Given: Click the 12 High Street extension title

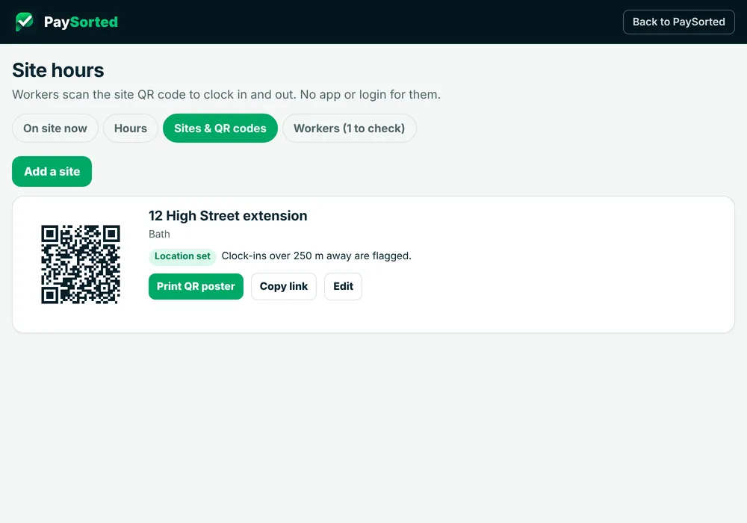Looking at the screenshot, I should [x=228, y=216].
